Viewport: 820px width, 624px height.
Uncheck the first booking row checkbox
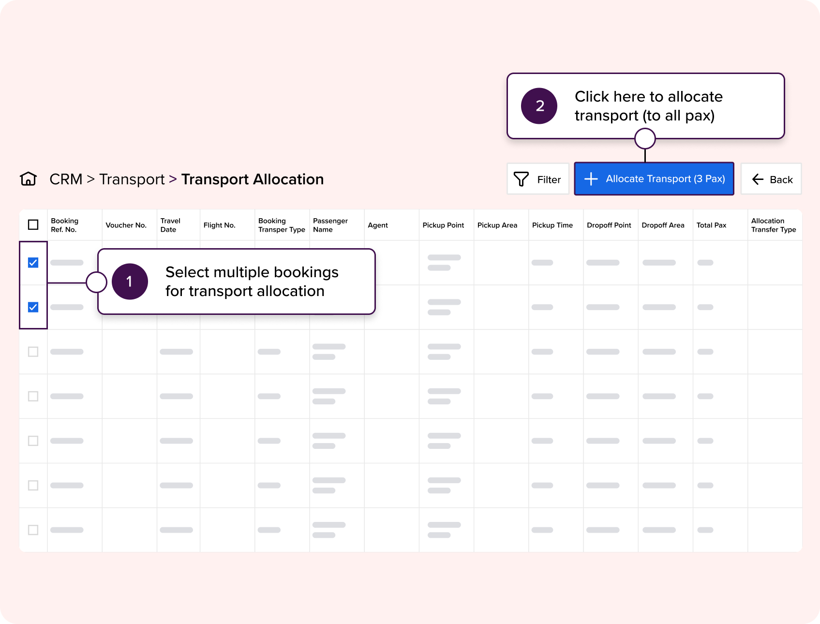pyautogui.click(x=33, y=263)
